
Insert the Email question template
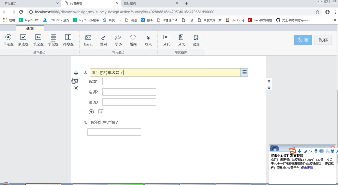[88, 40]
